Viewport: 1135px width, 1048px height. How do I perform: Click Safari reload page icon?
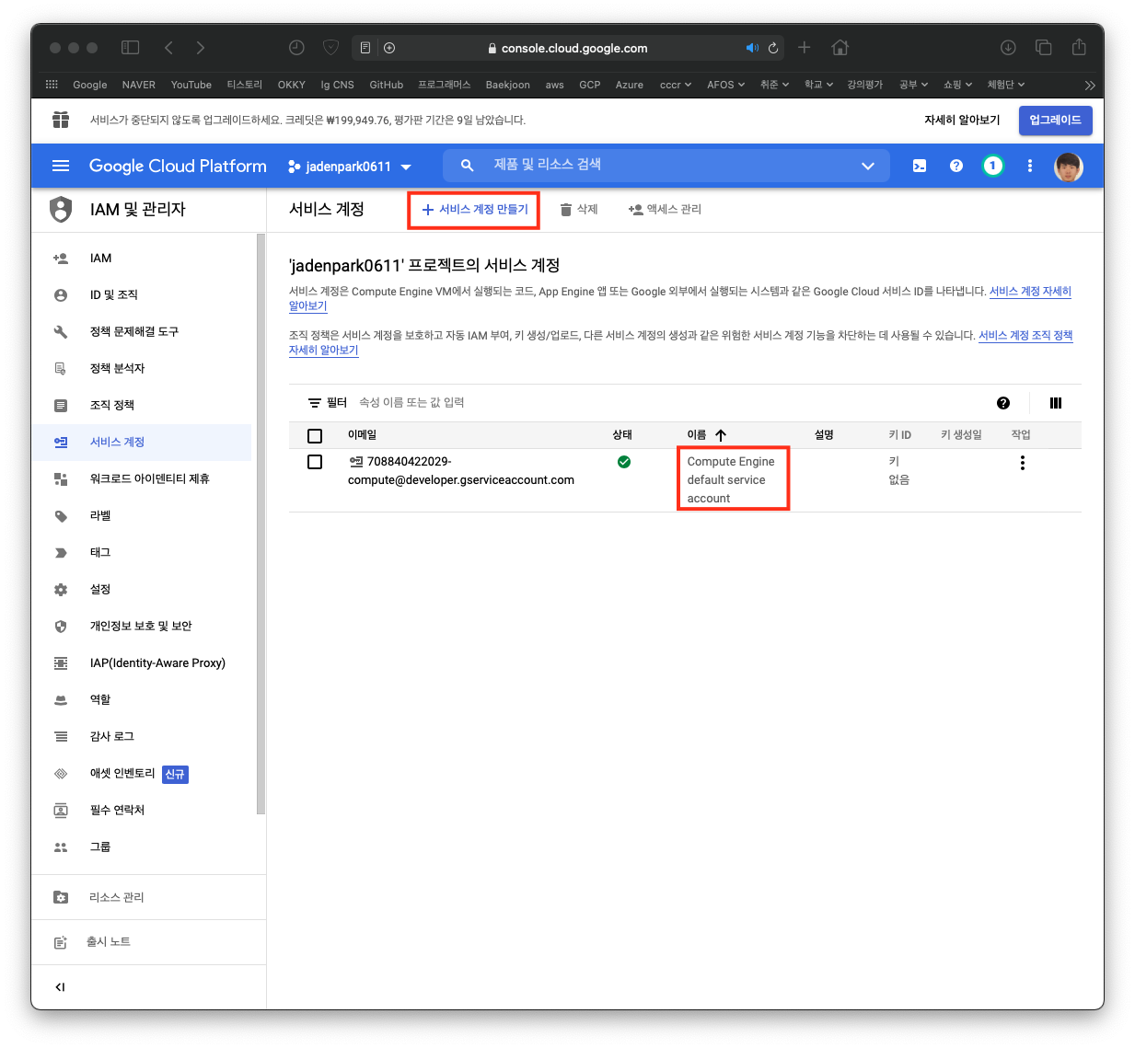point(773,48)
